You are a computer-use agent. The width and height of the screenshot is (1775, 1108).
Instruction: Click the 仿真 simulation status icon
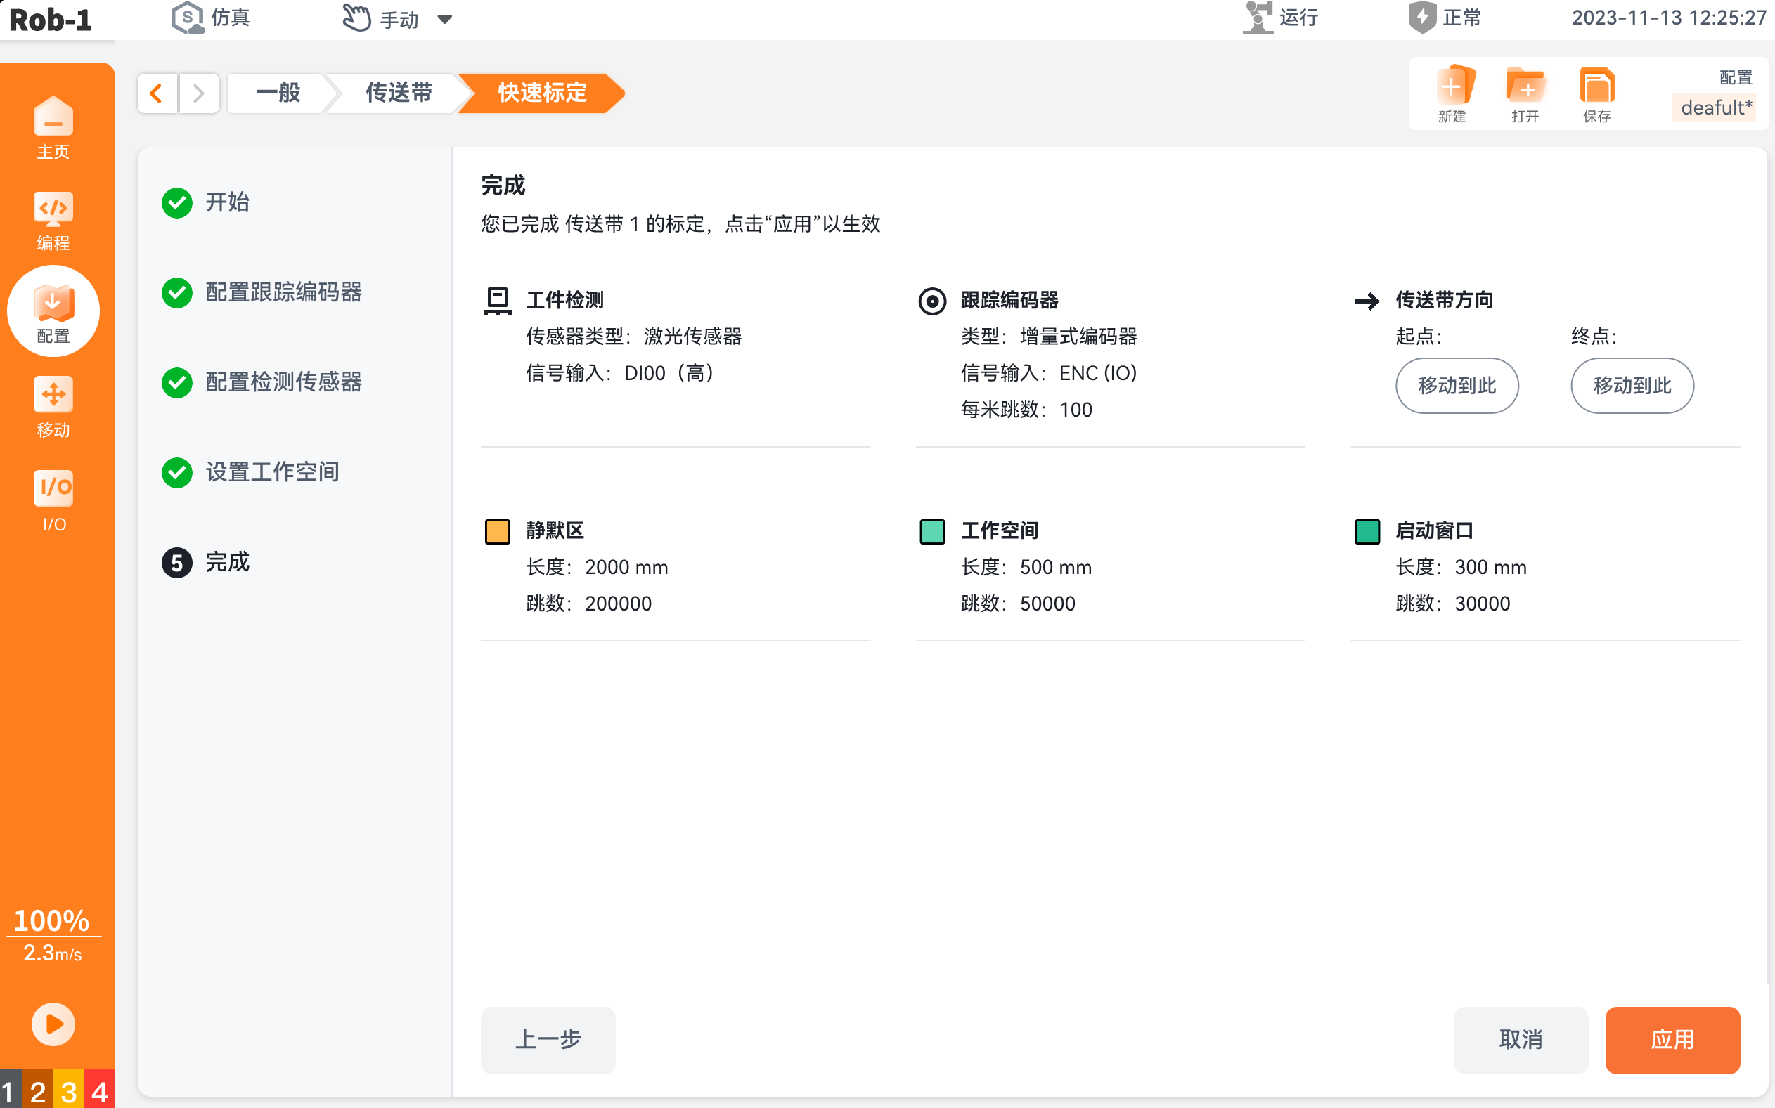point(188,18)
